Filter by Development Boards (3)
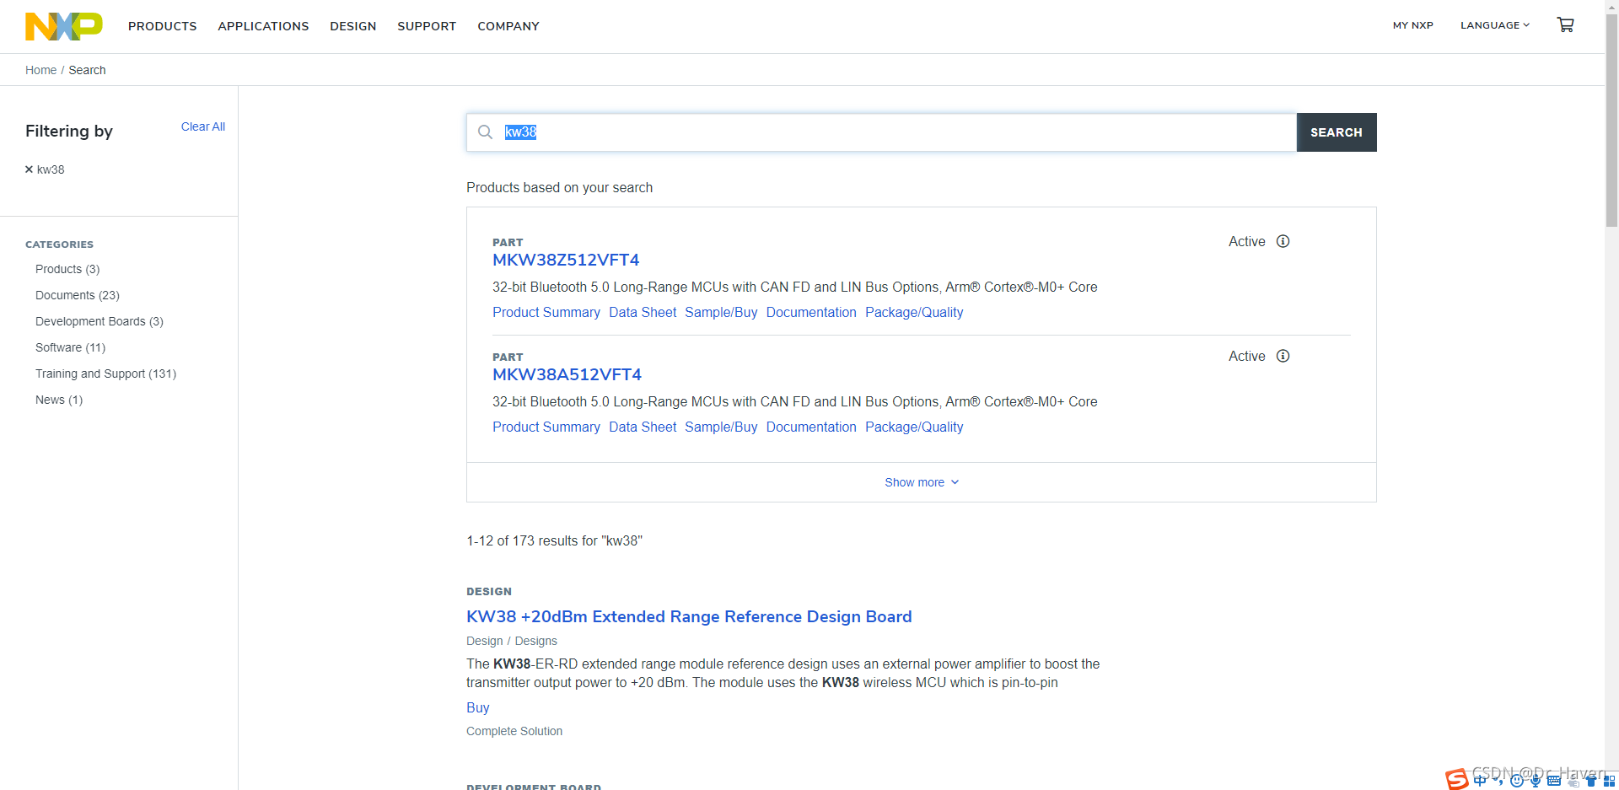1619x790 pixels. (100, 321)
